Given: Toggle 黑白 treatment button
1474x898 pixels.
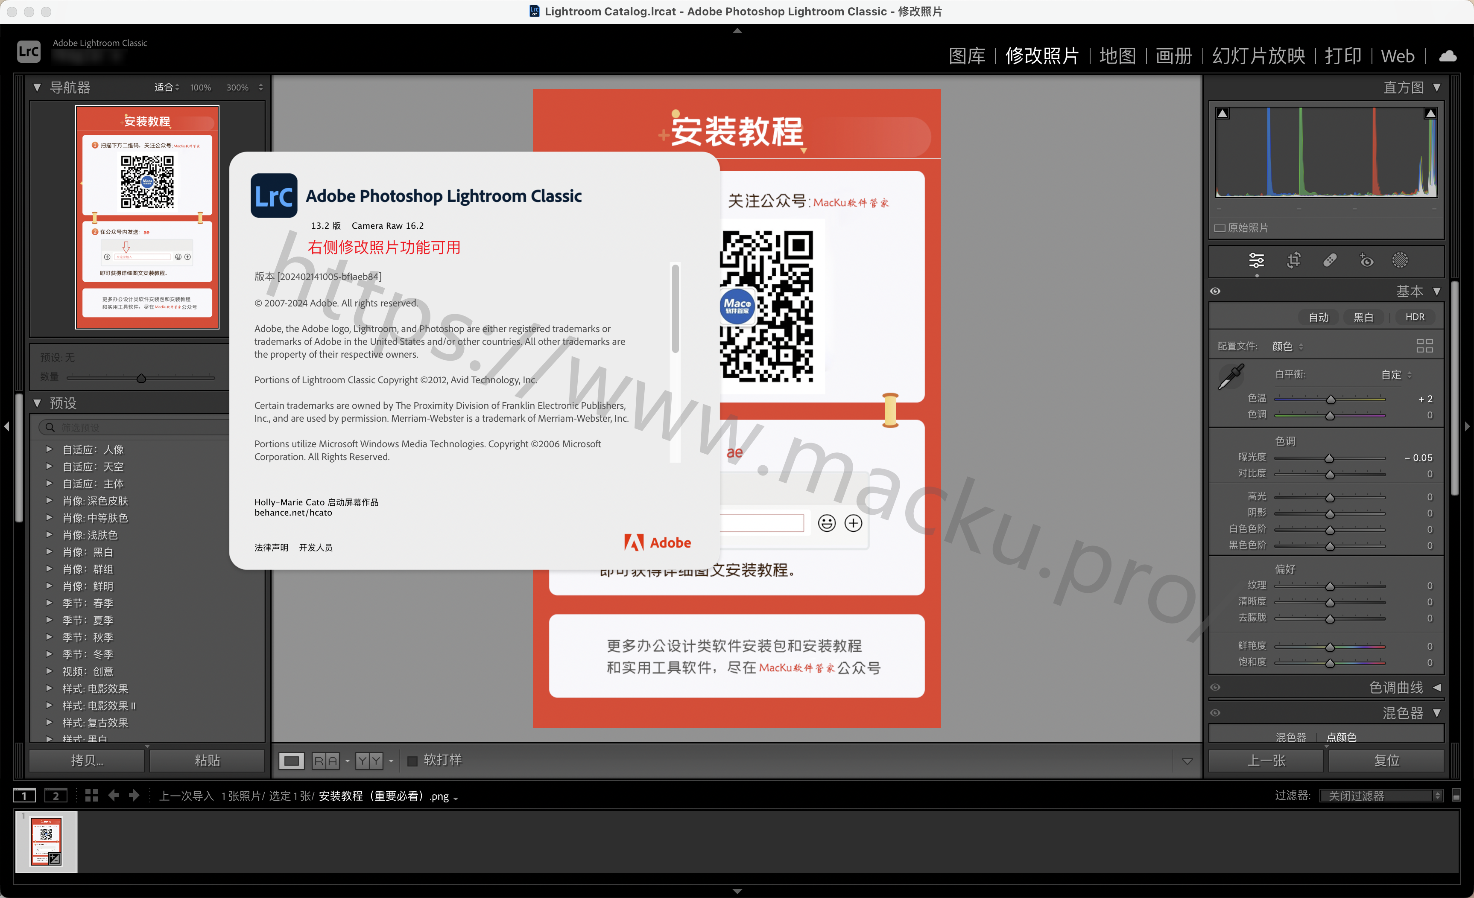Looking at the screenshot, I should [x=1363, y=317].
